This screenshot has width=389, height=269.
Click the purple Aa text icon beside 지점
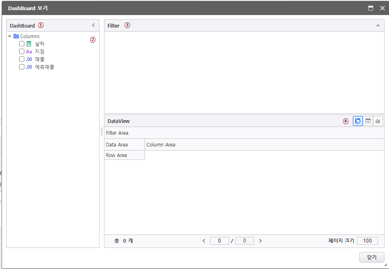[x=29, y=52]
